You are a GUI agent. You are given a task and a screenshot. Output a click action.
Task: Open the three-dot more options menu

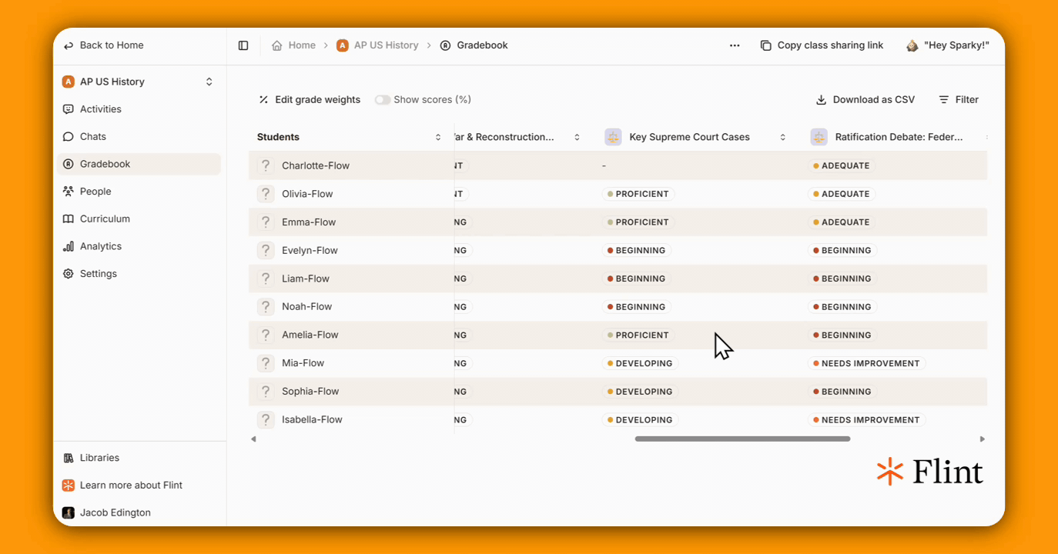[735, 45]
